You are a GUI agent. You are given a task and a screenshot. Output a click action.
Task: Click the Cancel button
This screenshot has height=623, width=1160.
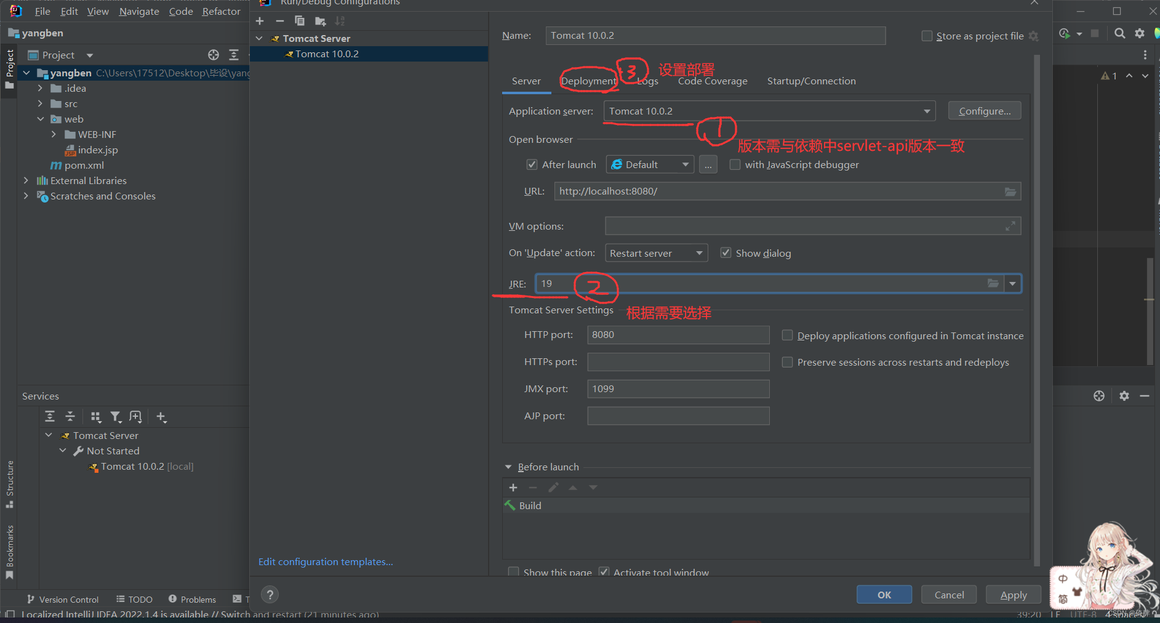949,595
